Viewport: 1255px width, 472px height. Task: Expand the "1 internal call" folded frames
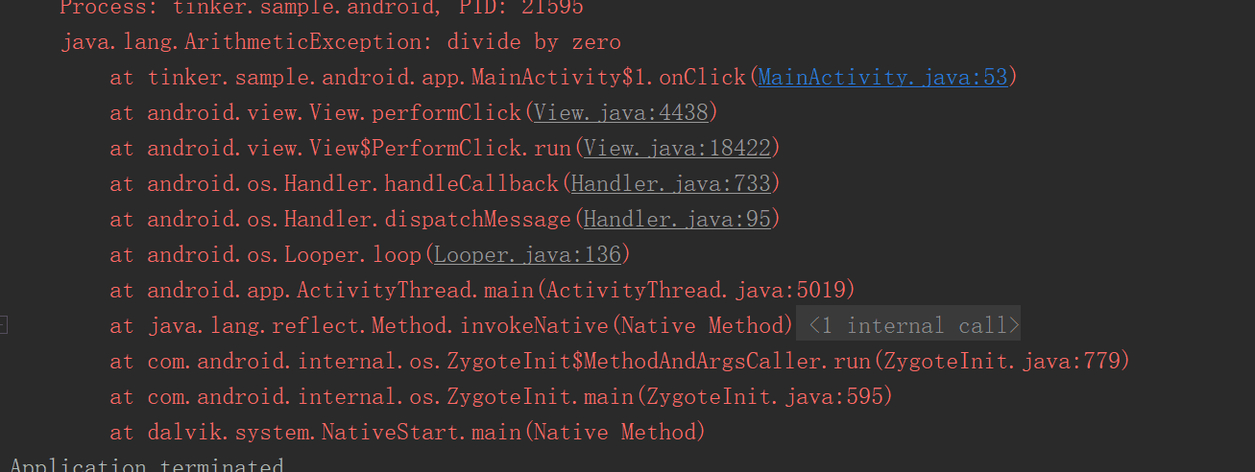[908, 326]
